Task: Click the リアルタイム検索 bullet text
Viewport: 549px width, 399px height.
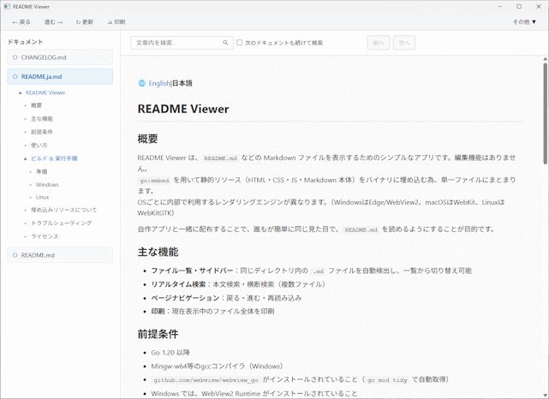Action: 178,284
